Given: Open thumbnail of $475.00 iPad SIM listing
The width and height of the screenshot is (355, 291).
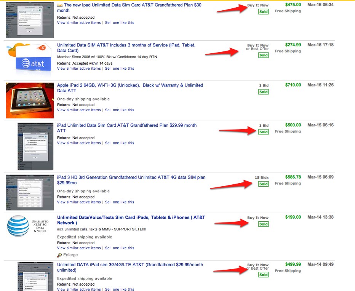Looking at the screenshot, I should click(30, 20).
